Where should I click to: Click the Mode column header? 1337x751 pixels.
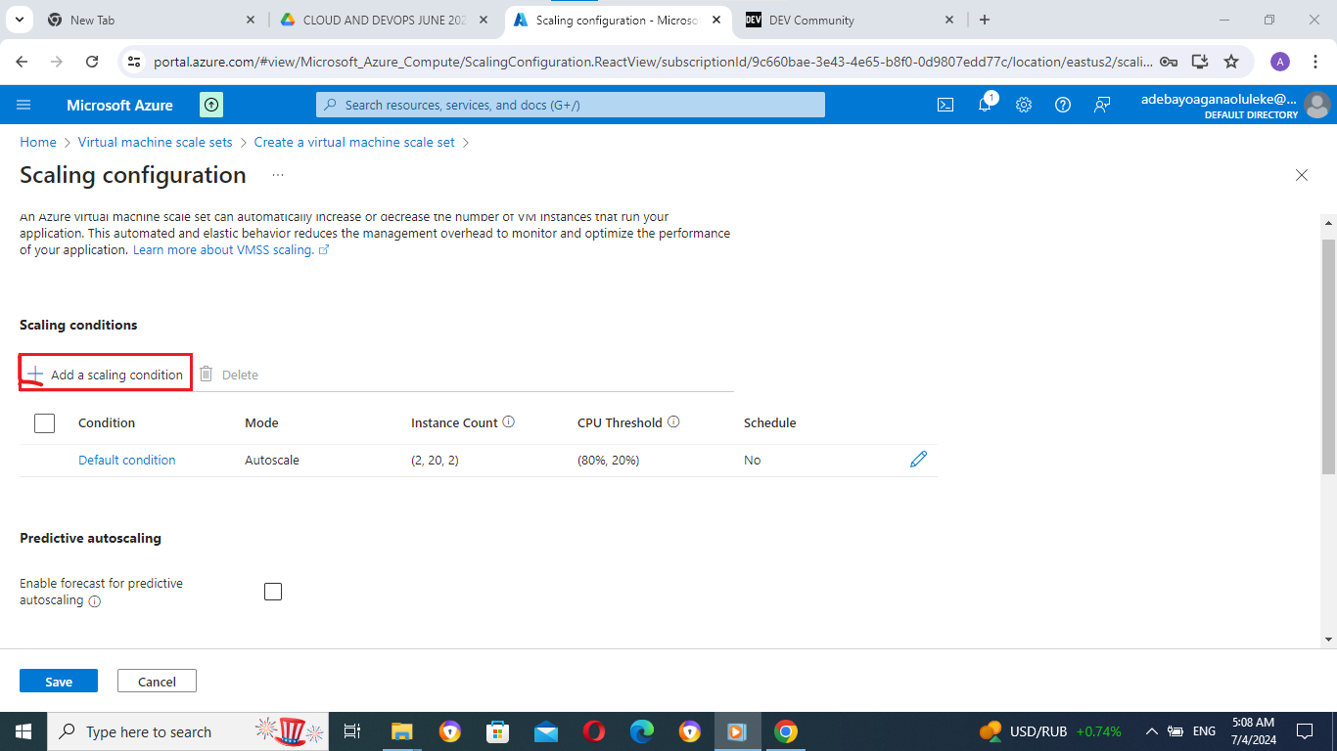[261, 422]
